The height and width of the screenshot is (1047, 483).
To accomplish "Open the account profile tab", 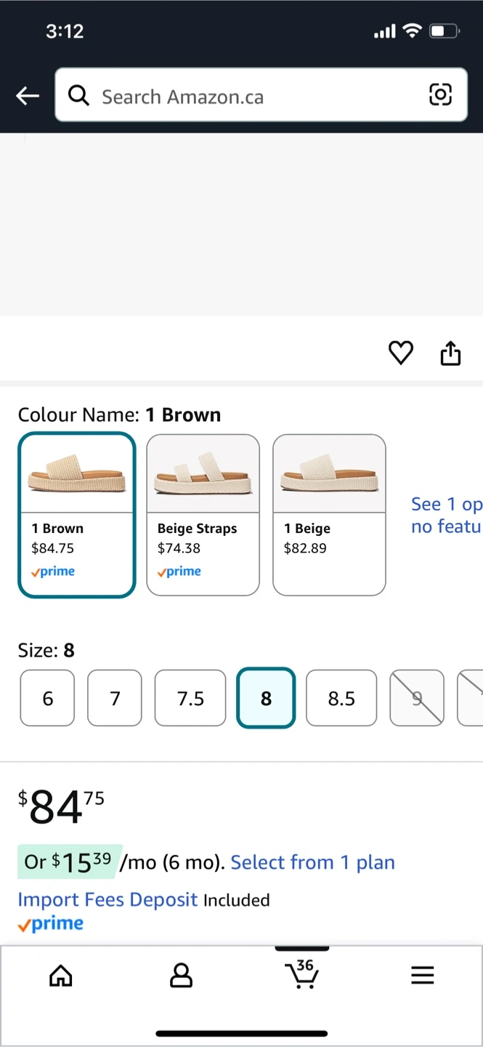I will click(x=181, y=975).
